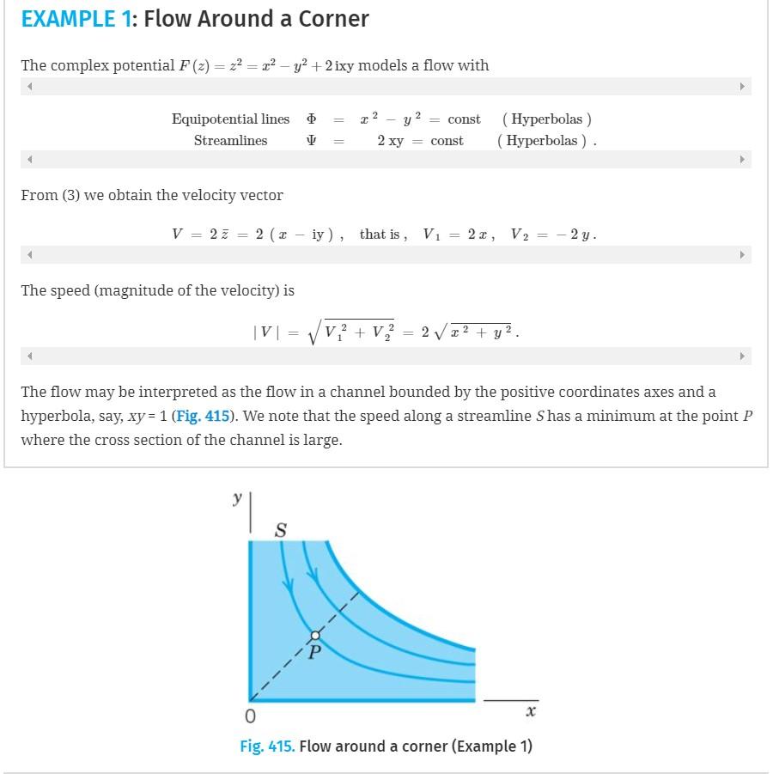Click the right scroll arrow below the Streamlines table
The image size is (779, 774).
(743, 159)
